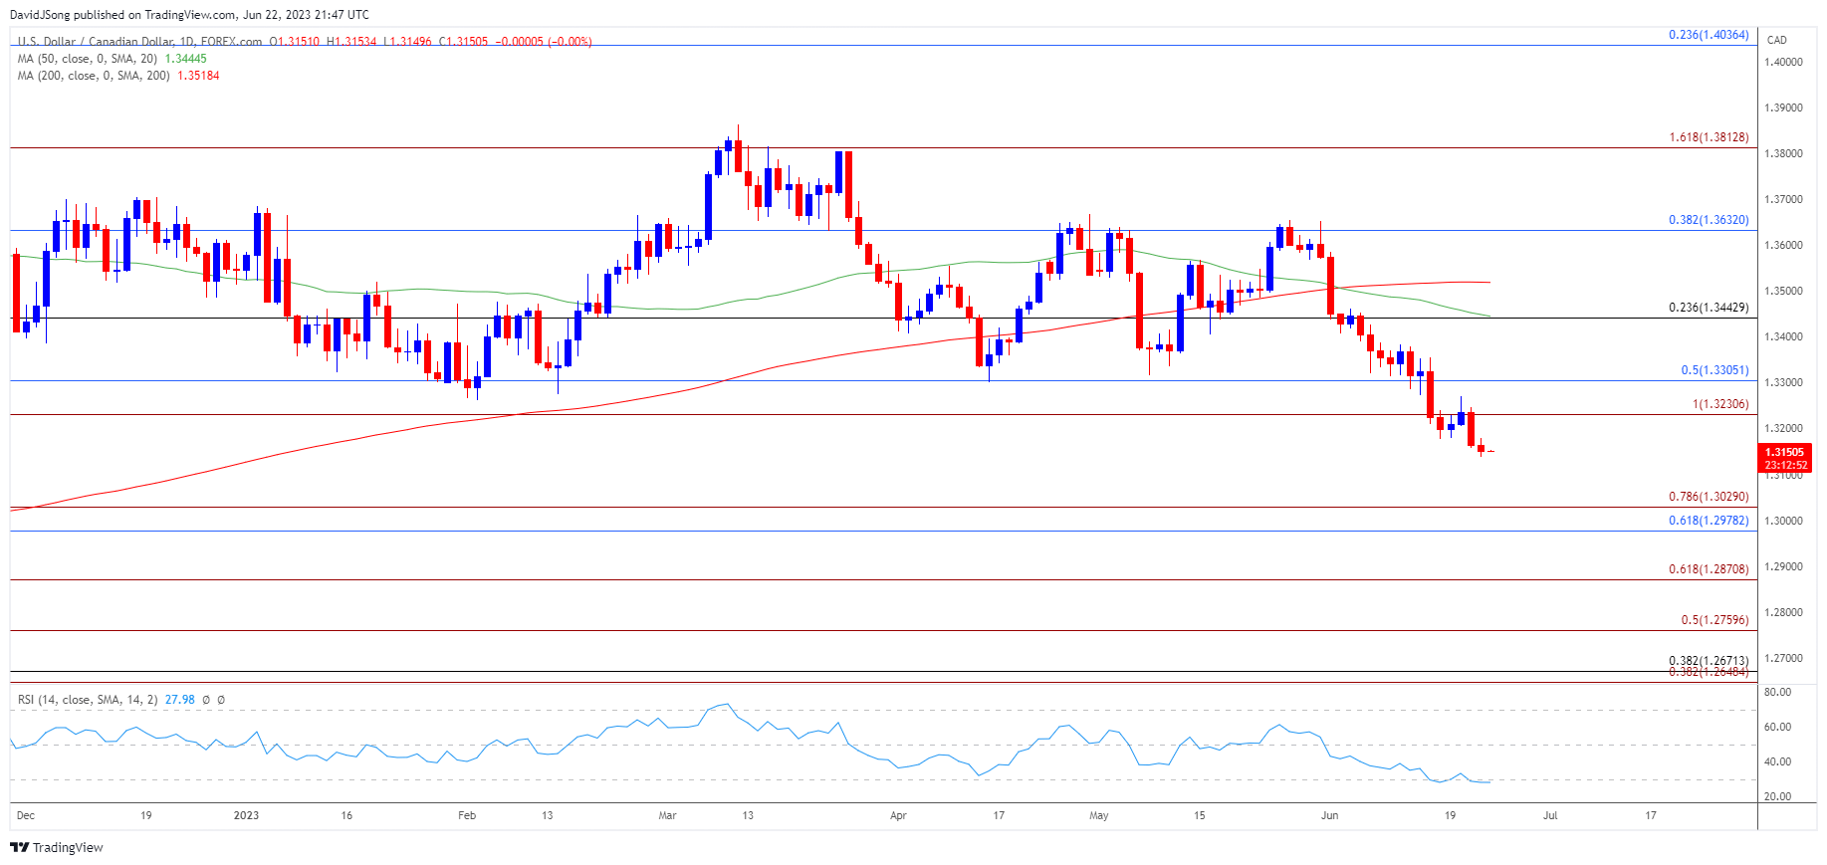Viewport: 1827px width, 865px height.
Task: Click 1.35000 on the price axis
Action: coord(1783,291)
